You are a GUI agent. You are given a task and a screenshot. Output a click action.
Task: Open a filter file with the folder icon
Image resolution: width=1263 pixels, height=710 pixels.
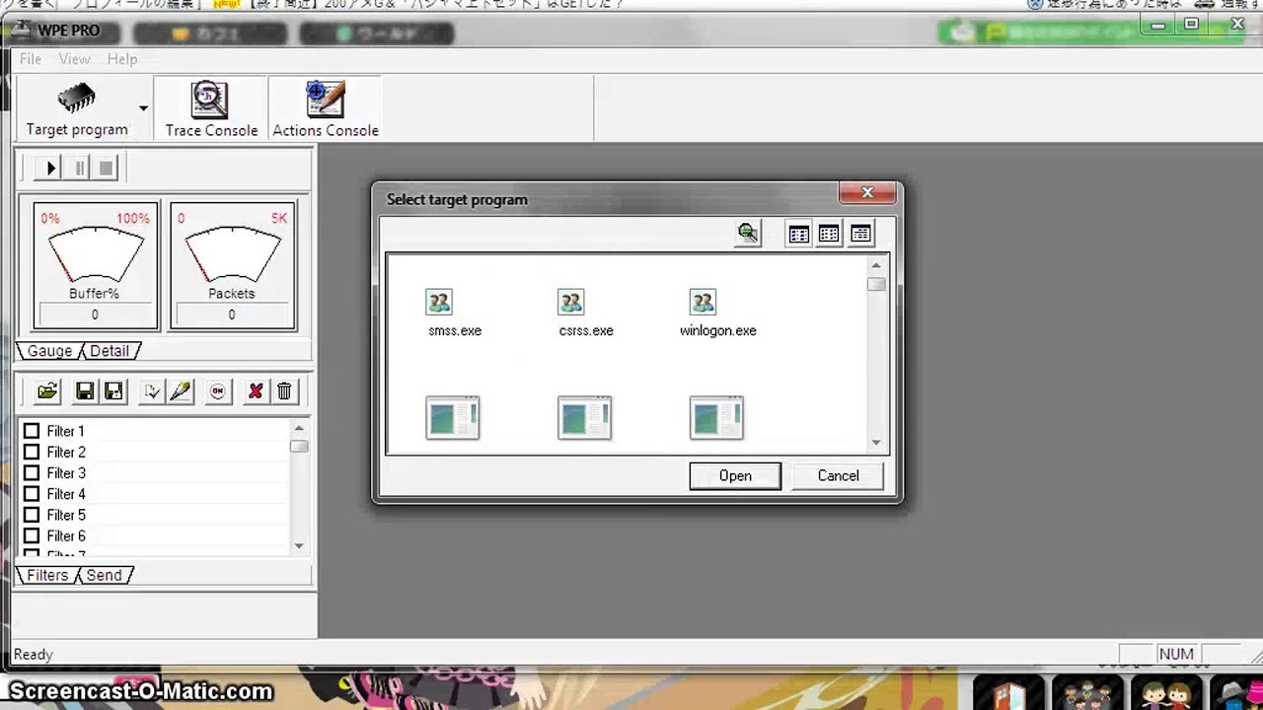[x=47, y=391]
